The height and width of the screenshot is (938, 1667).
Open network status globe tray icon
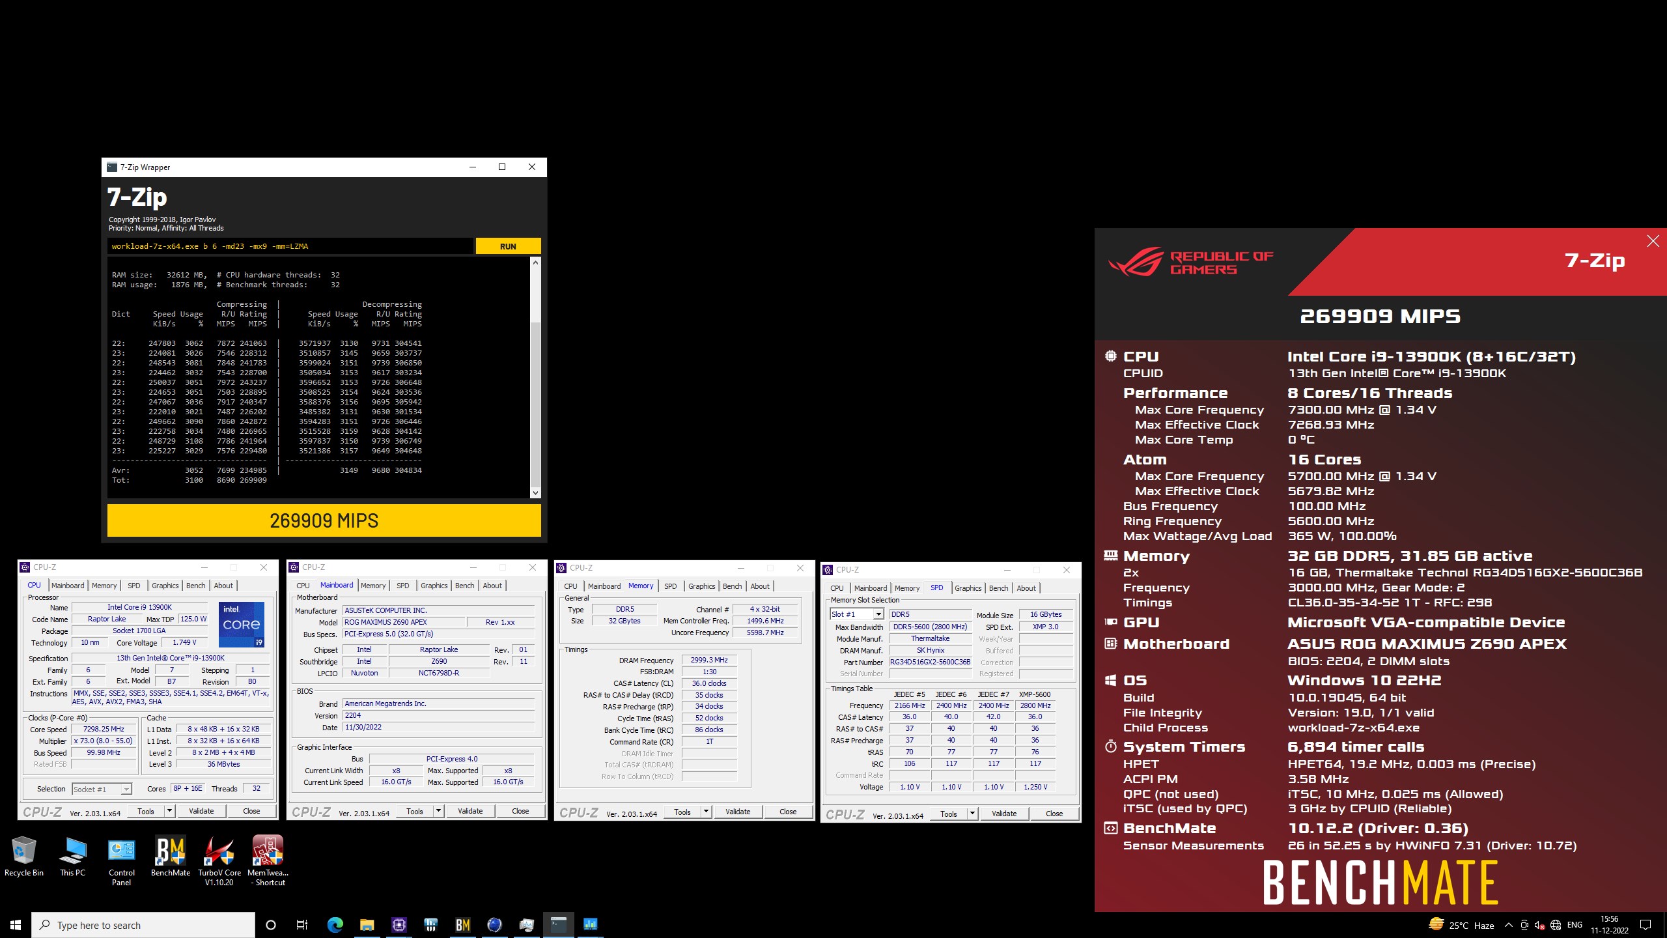[x=1556, y=925]
